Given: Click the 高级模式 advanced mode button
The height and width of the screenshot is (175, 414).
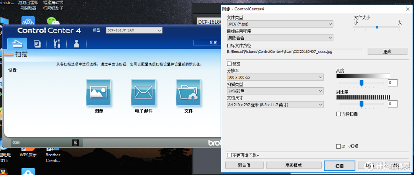Looking at the screenshot, I should coord(294,165).
